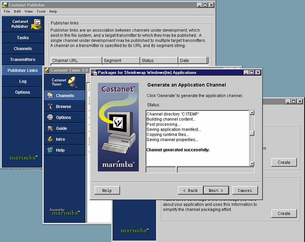Select Transmitters in the Publisher sidebar

click(x=23, y=59)
